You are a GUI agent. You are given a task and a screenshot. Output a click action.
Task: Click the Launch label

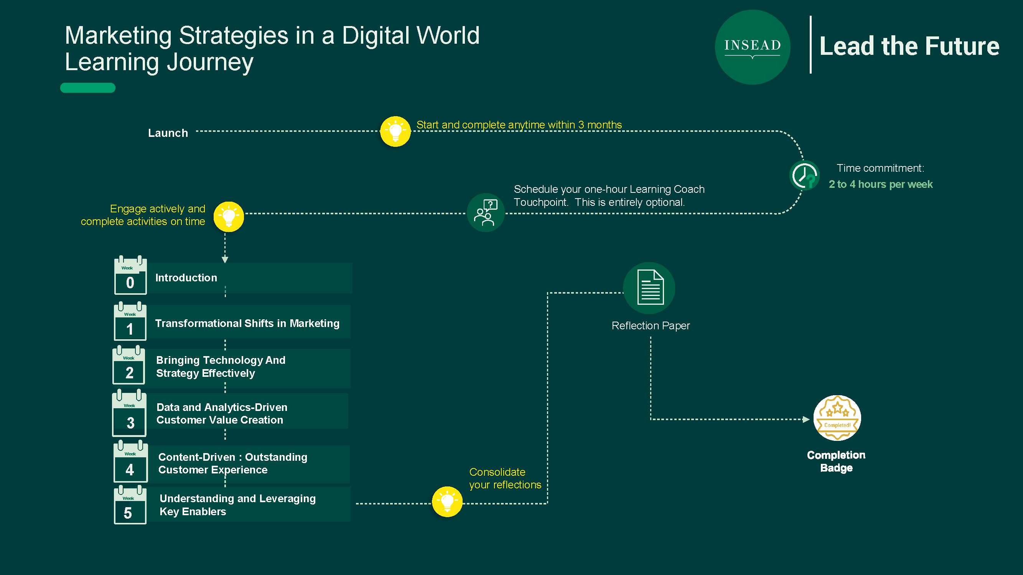pyautogui.click(x=168, y=133)
